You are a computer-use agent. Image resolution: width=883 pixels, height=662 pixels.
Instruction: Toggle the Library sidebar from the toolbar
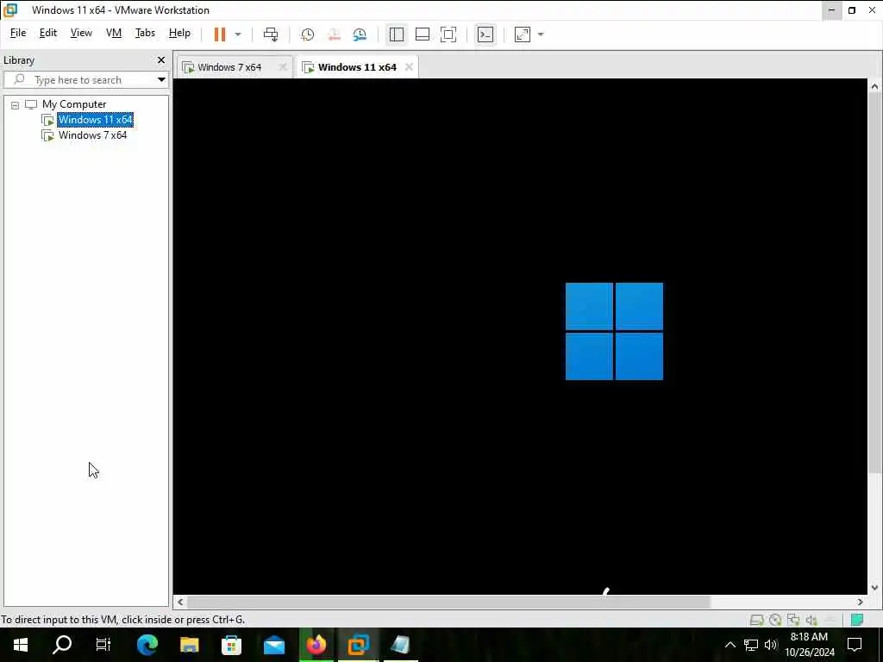click(x=397, y=34)
